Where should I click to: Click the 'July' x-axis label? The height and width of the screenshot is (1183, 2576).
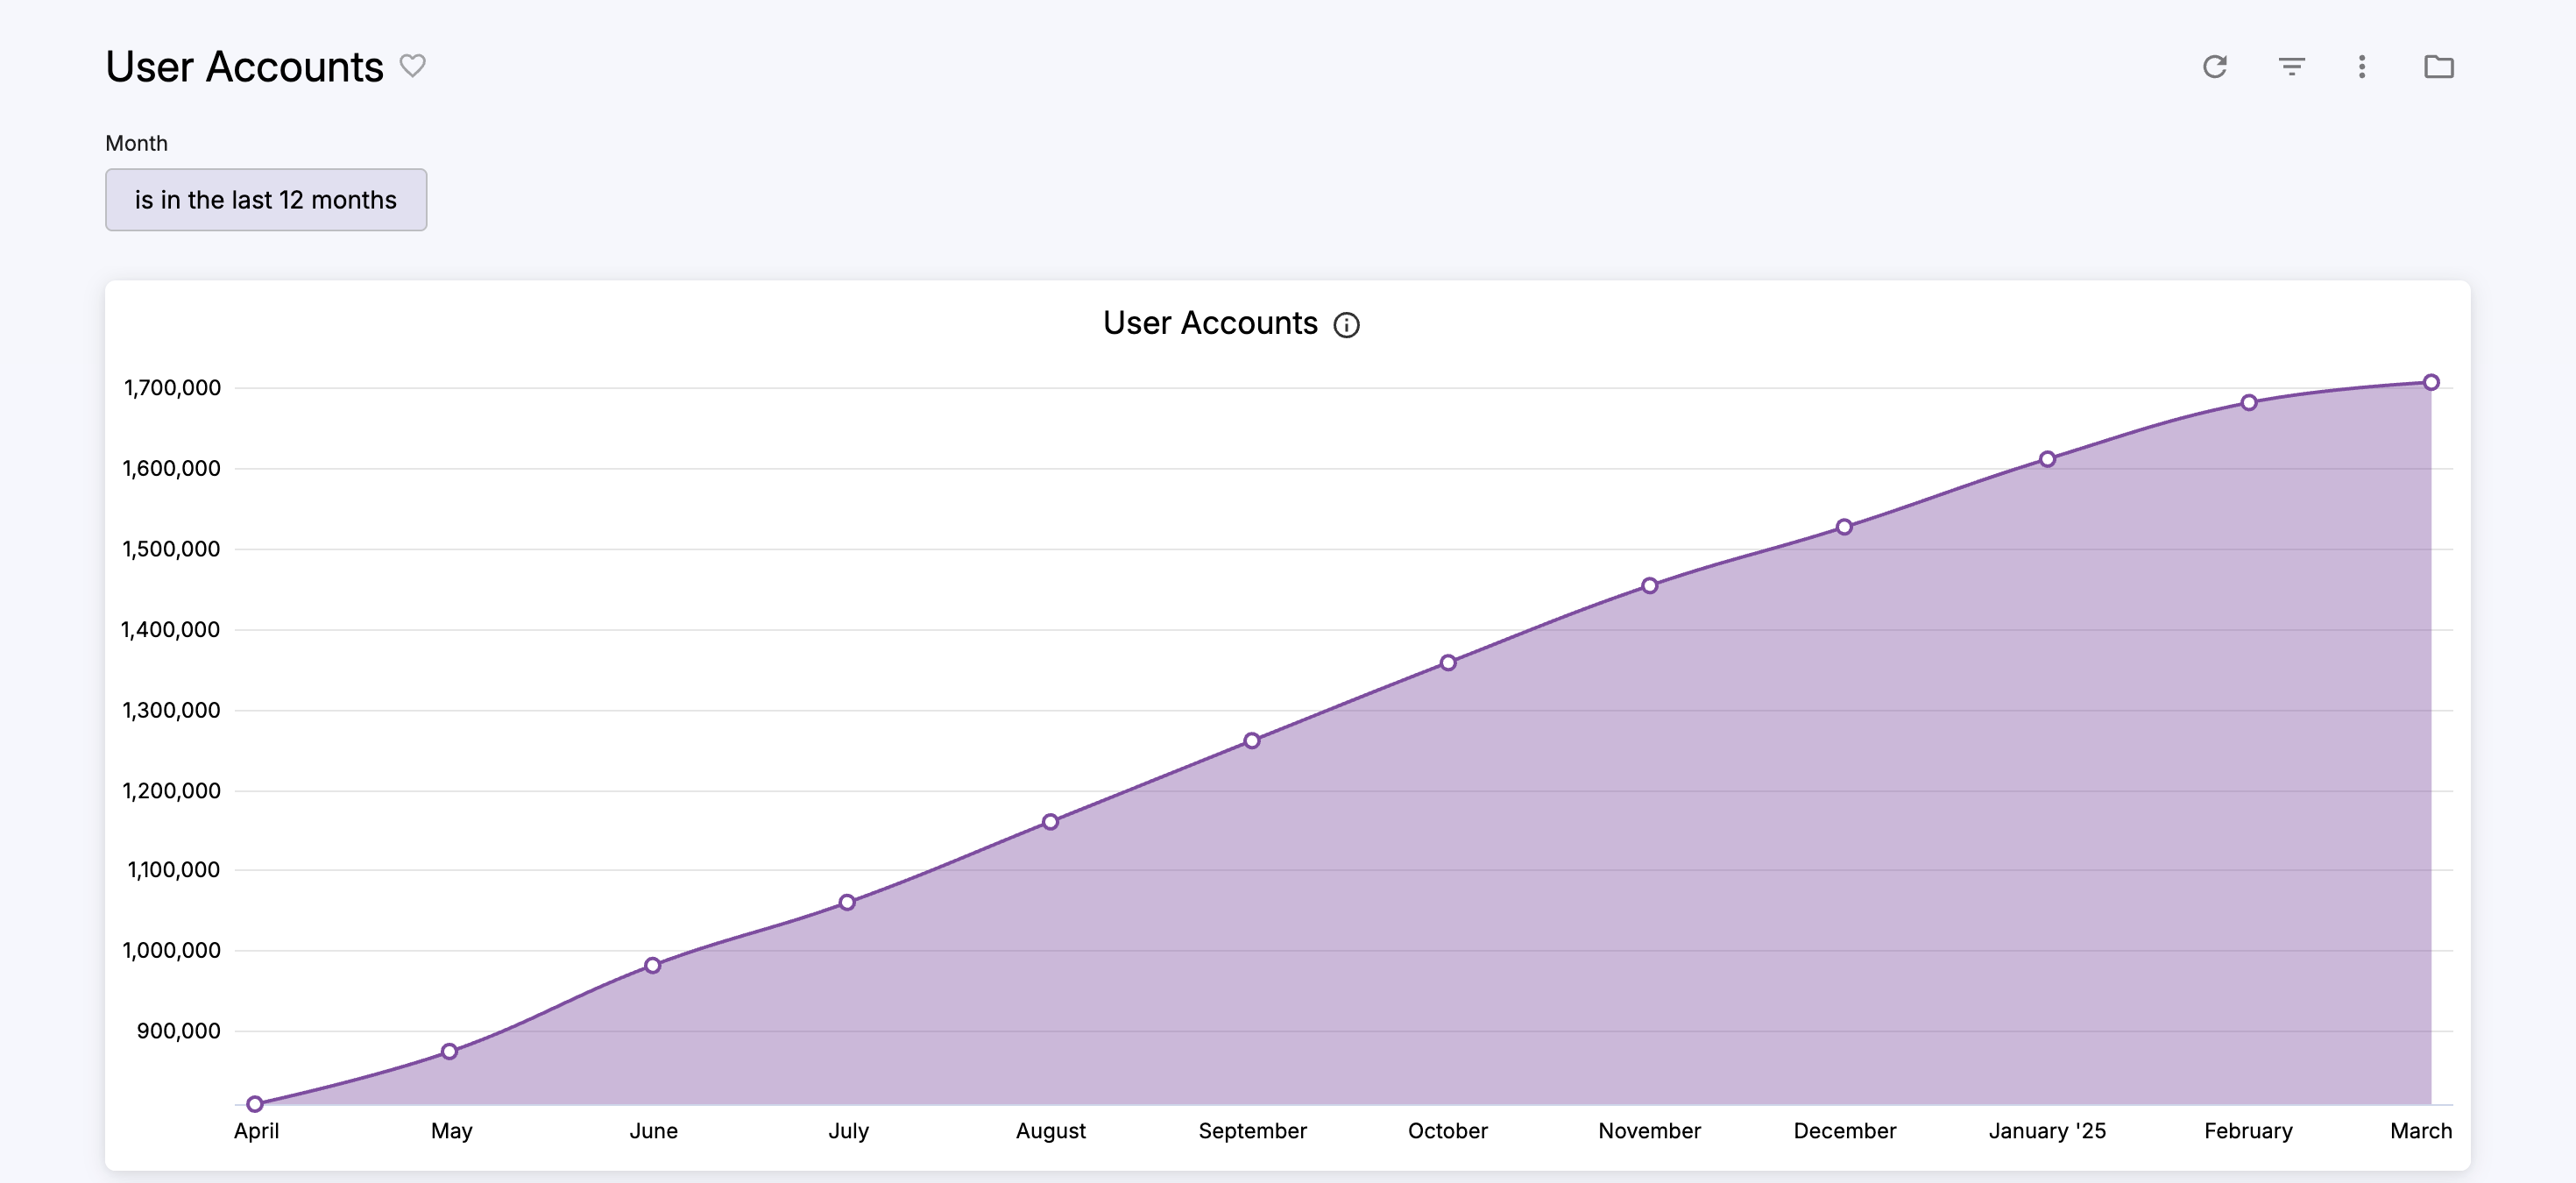pos(849,1131)
